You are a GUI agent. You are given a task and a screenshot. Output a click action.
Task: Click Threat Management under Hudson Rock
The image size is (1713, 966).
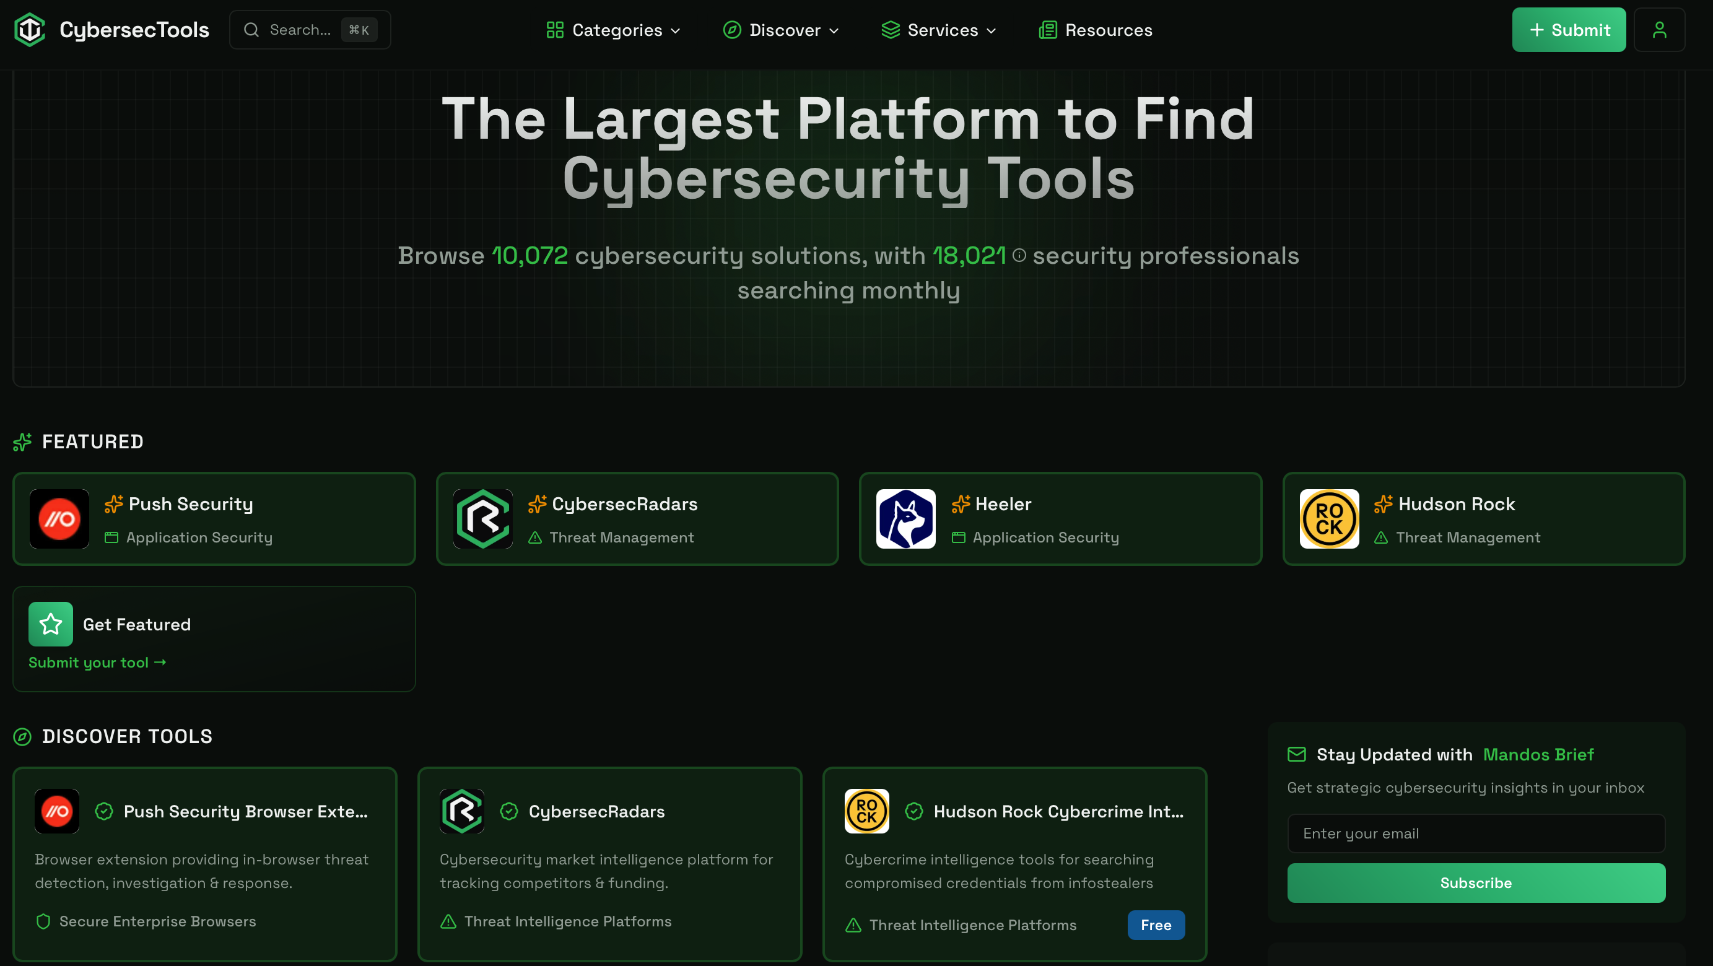tap(1468, 537)
